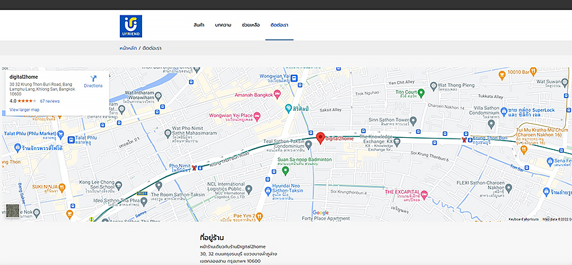Click the Sinn Sathon Tower marker
Viewport: 572px width, 265px height.
click(x=413, y=120)
